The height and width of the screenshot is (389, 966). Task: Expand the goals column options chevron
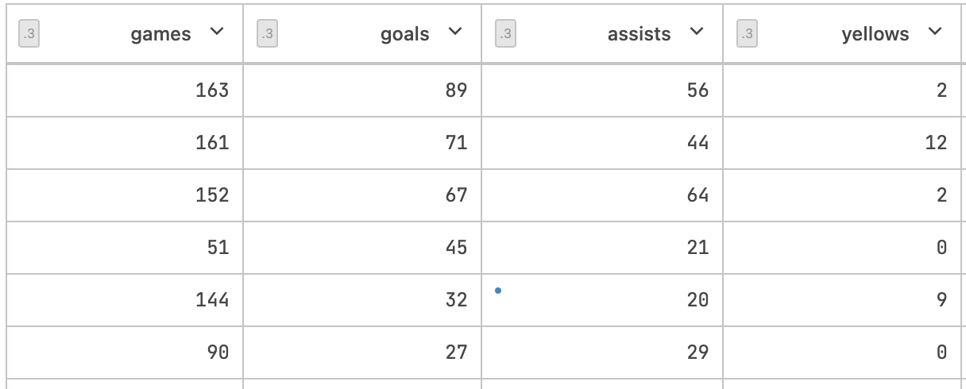click(455, 33)
